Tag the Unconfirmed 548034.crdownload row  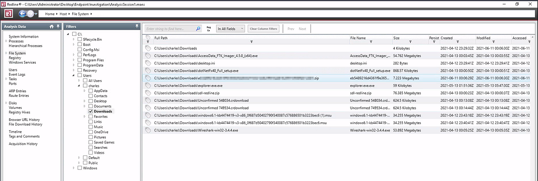pyautogui.click(x=148, y=100)
